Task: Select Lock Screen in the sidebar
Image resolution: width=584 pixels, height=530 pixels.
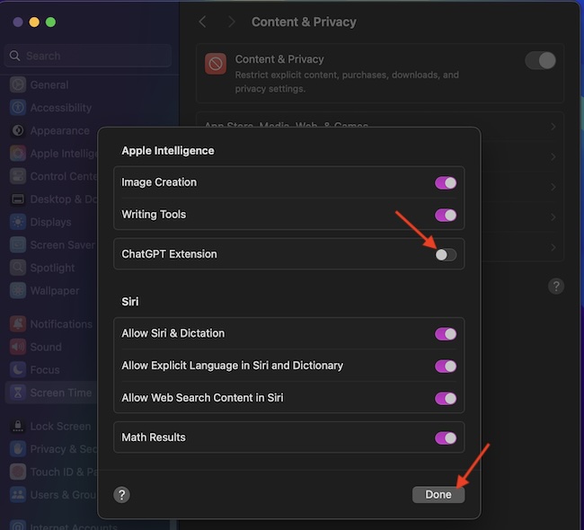Action: (59, 427)
